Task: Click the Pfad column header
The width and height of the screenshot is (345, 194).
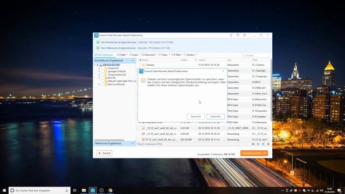Action: click(x=255, y=60)
